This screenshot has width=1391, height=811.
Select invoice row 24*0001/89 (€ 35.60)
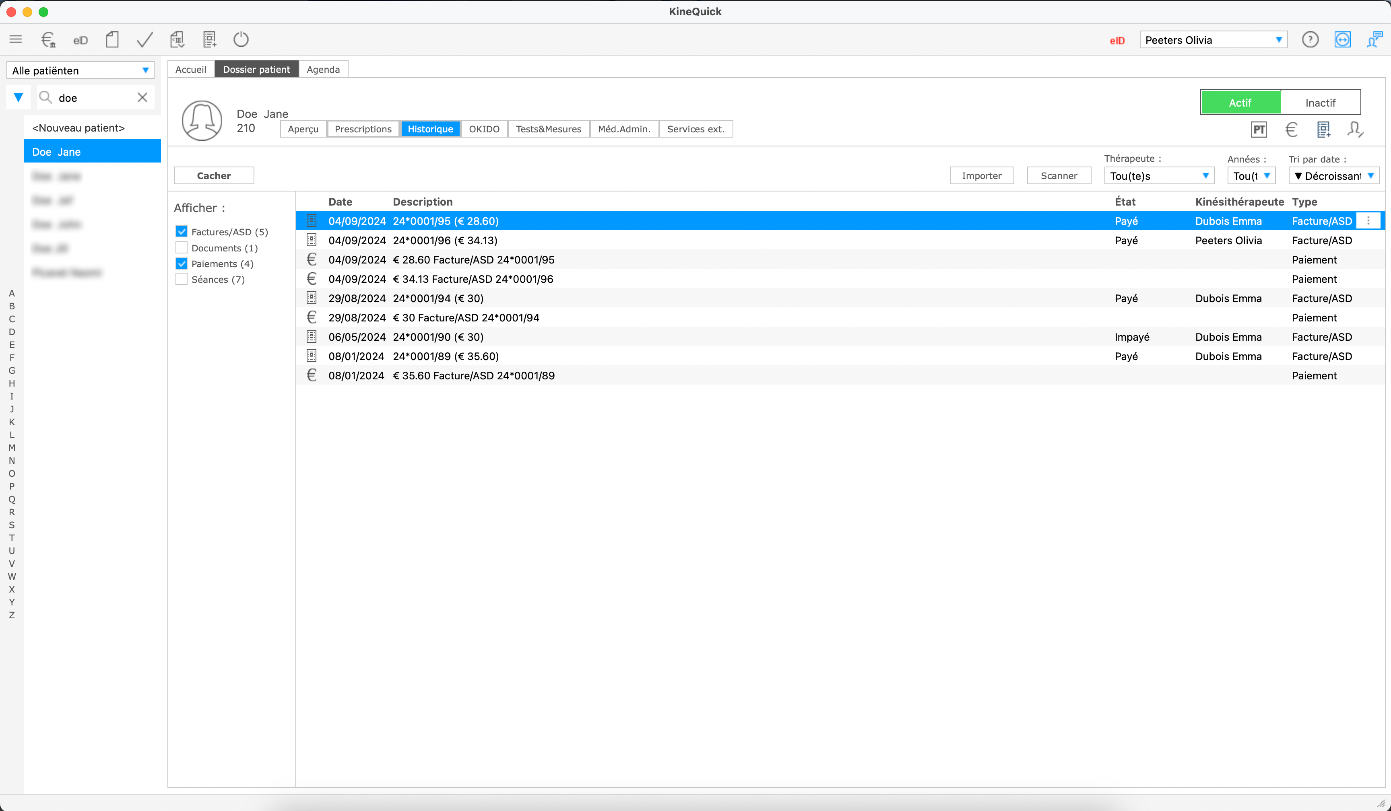click(x=840, y=356)
